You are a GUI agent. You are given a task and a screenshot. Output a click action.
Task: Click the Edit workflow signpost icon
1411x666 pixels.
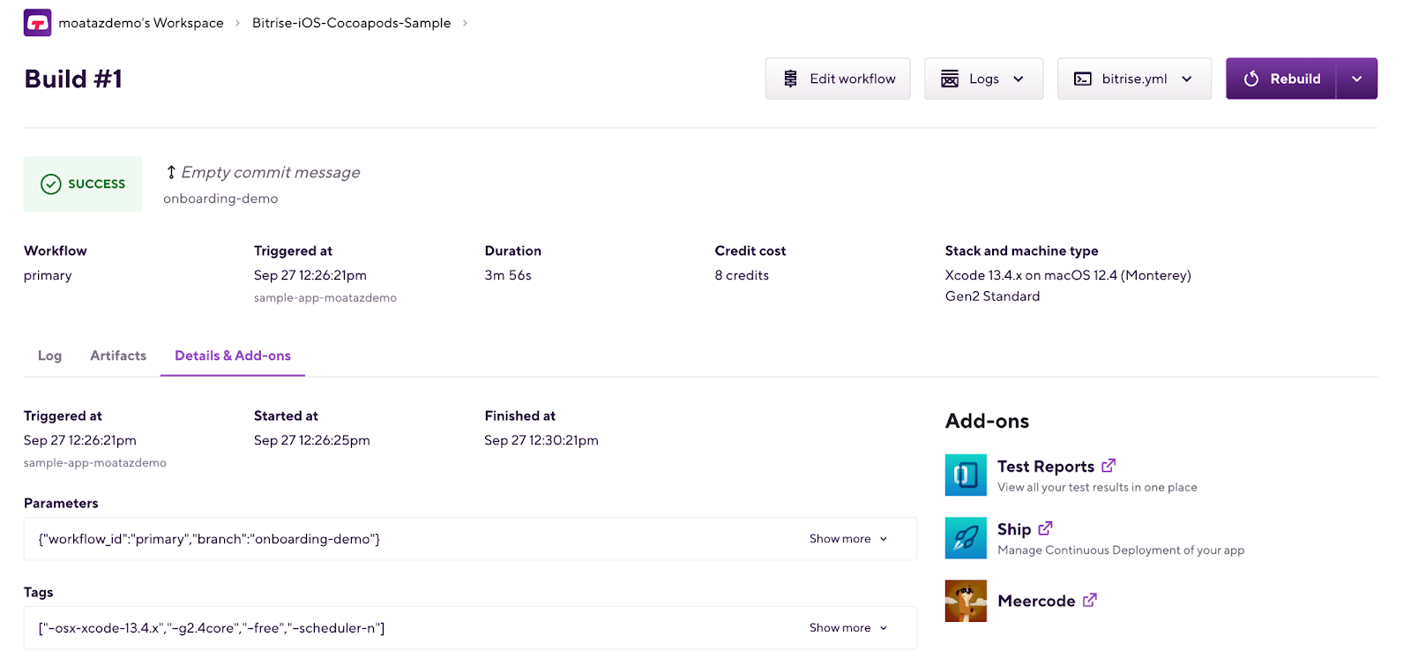(791, 79)
